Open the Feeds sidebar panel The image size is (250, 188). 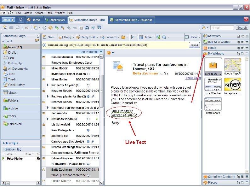point(212,48)
